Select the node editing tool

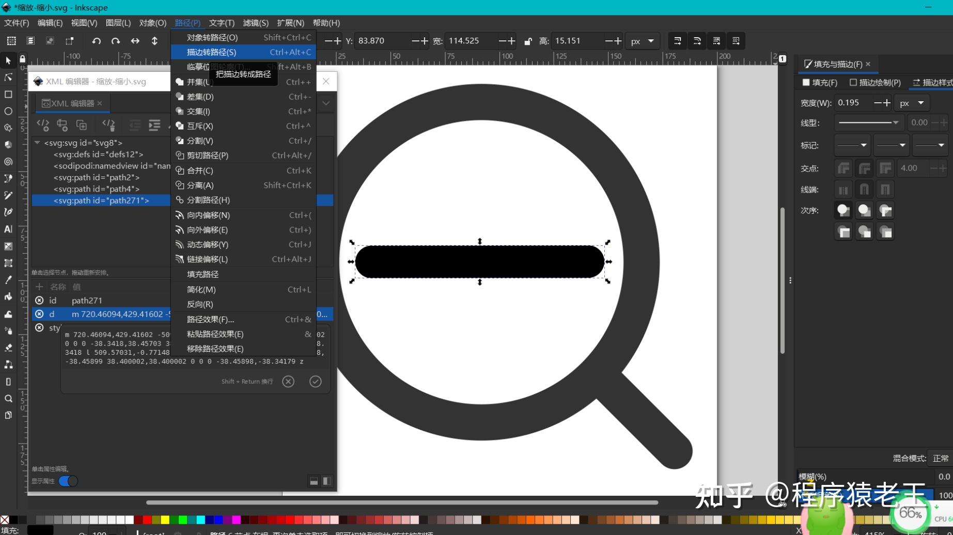click(8, 77)
